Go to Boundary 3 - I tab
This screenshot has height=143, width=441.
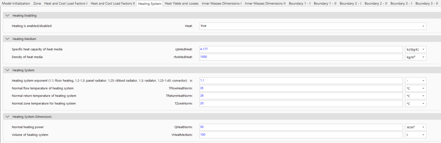point(401,4)
